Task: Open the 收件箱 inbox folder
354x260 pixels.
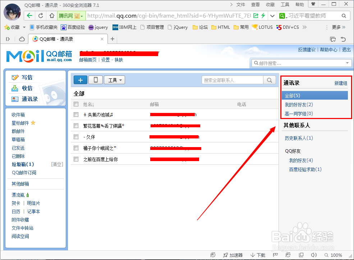Action: 18,115
